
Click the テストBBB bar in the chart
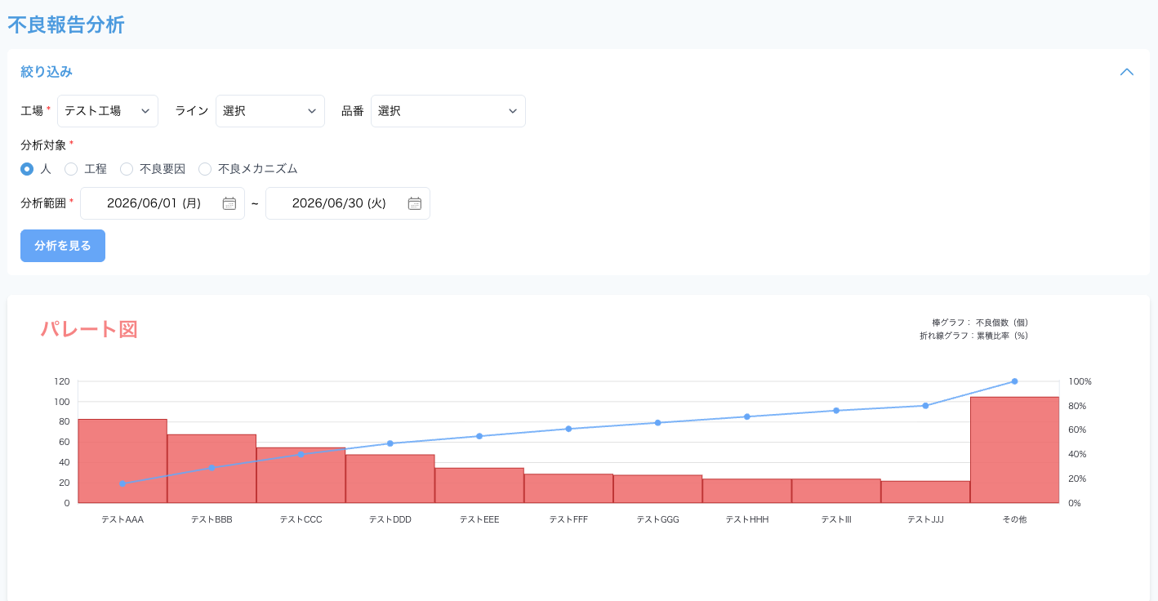[x=212, y=469]
